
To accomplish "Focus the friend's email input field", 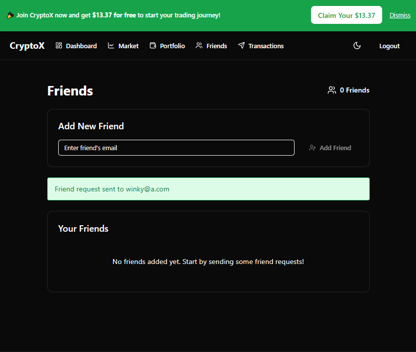I will (177, 148).
